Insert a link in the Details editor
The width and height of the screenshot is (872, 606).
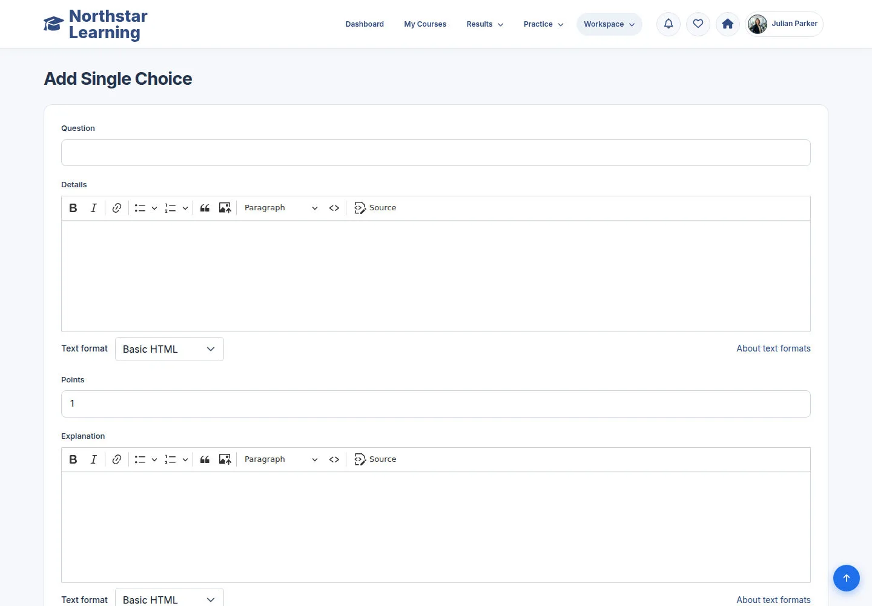point(117,208)
